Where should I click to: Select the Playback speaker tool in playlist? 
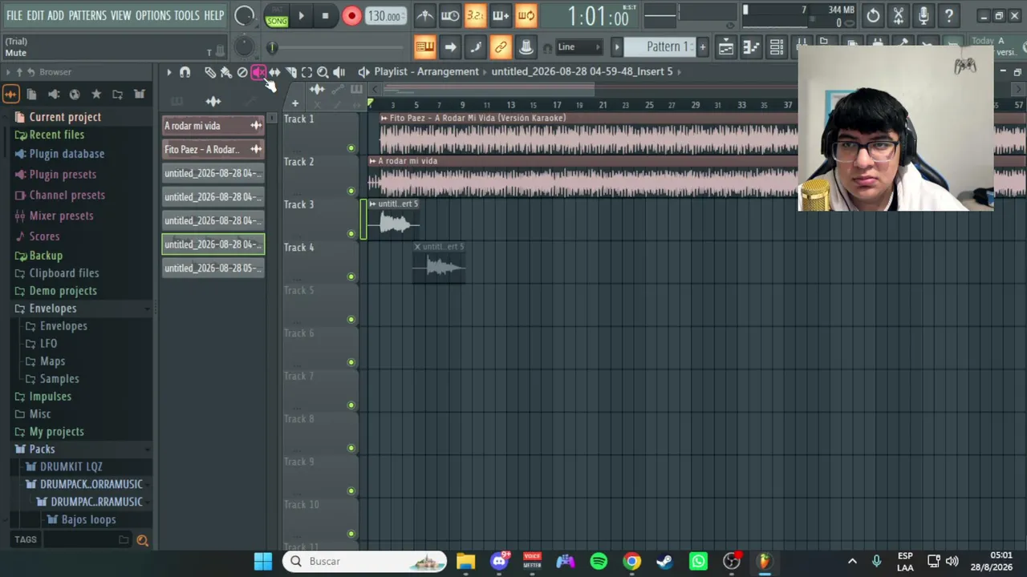[x=339, y=72]
